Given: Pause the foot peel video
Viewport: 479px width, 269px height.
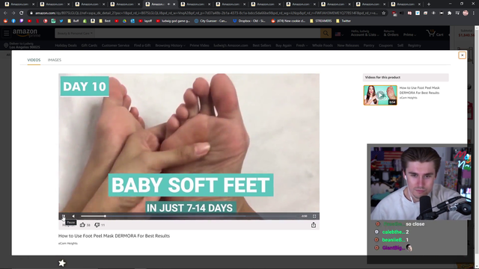Looking at the screenshot, I should (64, 216).
